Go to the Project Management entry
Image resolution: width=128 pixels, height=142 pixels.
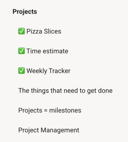(49, 130)
